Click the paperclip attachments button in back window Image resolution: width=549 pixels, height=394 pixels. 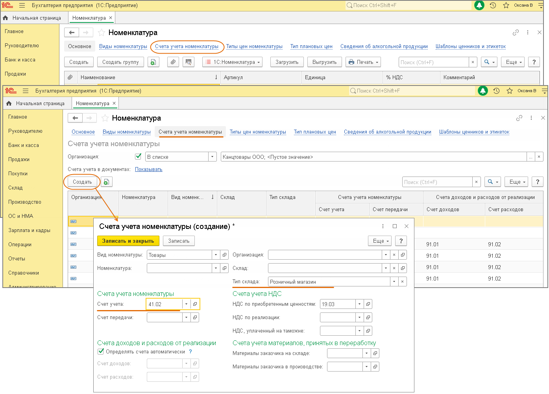tap(173, 62)
